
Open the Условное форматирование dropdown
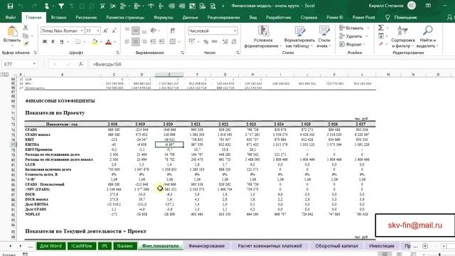pyautogui.click(x=263, y=36)
